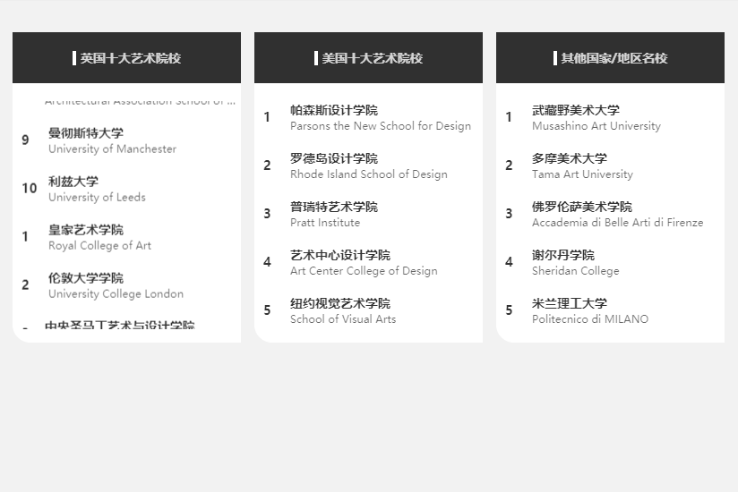The width and height of the screenshot is (738, 492).
Task: Click Politecnico di MILANO subtitle
Action: pyautogui.click(x=590, y=319)
